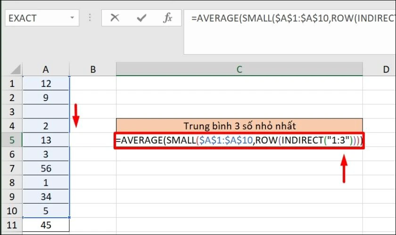Click cell A5 containing 13
This screenshot has width=396, height=235.
coord(46,140)
